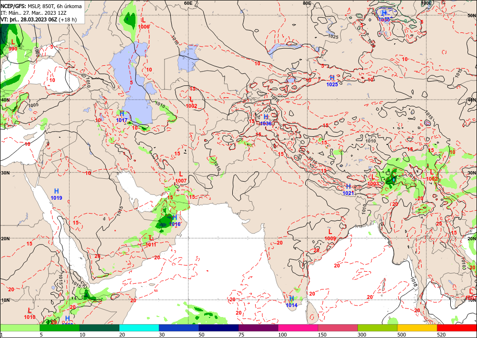
Task: Click the header line 'NCEP/GFS: MSLP, 850T, 6h úrkoma'
Action: pyautogui.click(x=41, y=6)
